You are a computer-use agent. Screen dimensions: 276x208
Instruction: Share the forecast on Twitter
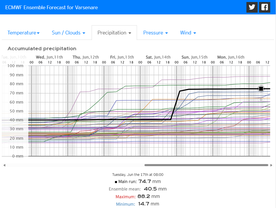pos(252,7)
